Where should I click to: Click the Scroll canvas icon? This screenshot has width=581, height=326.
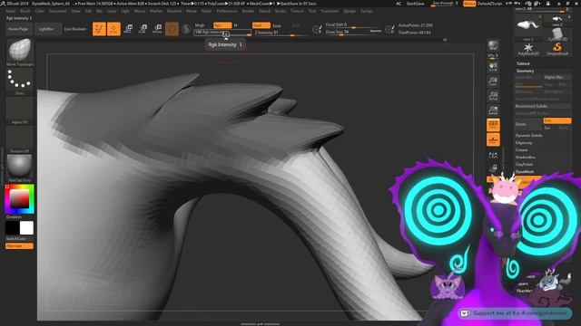click(x=493, y=66)
